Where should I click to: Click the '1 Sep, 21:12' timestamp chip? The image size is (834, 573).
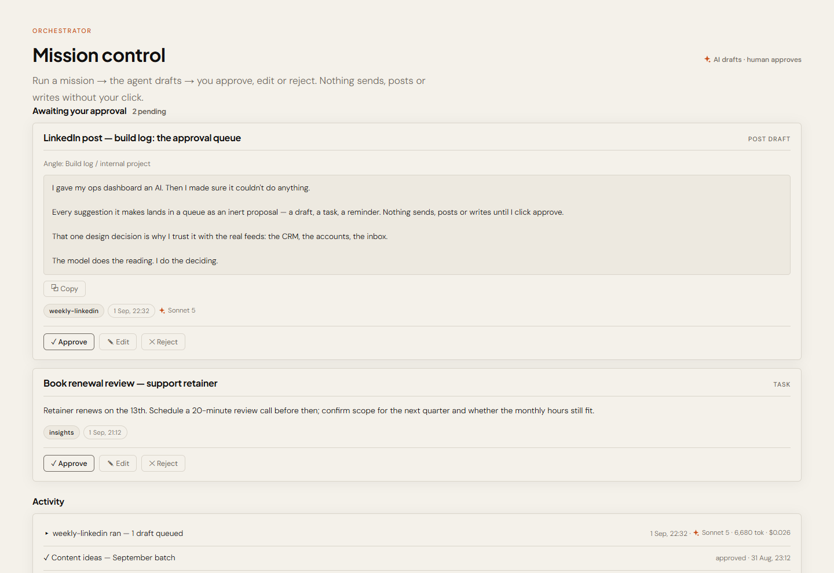click(105, 432)
